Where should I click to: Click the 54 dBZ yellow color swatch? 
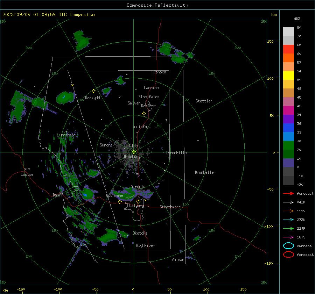pyautogui.click(x=288, y=75)
